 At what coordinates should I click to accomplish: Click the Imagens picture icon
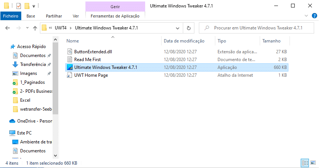pyautogui.click(x=15, y=73)
